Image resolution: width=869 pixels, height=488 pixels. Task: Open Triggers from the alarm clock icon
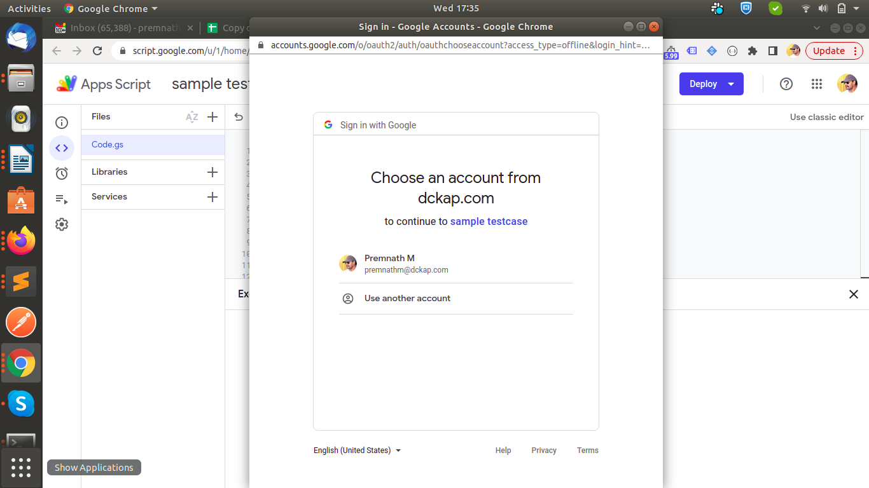tap(62, 173)
